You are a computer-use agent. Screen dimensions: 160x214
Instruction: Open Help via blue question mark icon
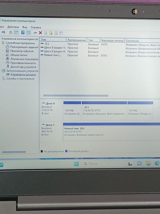[23, 32]
